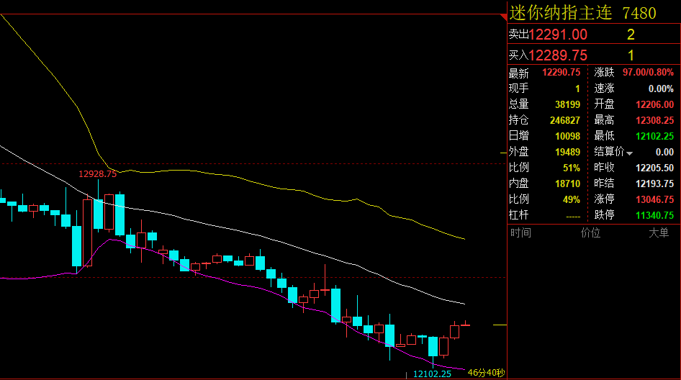Click the 内盘 value 18710
Image resolution: width=681 pixels, height=380 pixels.
coord(568,184)
